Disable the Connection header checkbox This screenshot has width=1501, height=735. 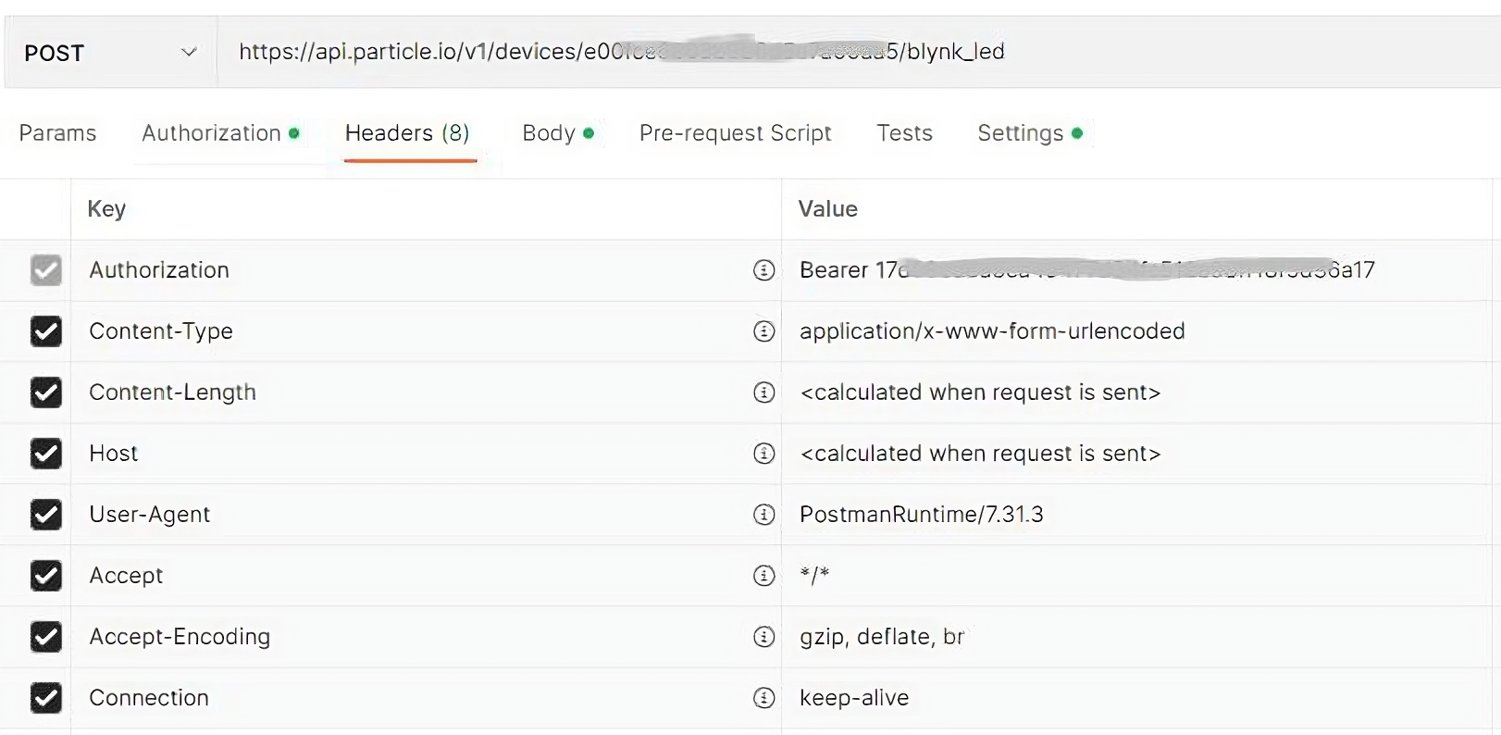pos(46,698)
